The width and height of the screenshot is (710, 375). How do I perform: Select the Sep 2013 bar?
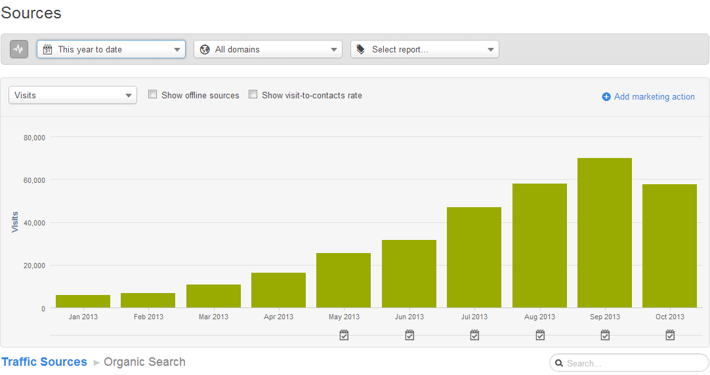[604, 233]
